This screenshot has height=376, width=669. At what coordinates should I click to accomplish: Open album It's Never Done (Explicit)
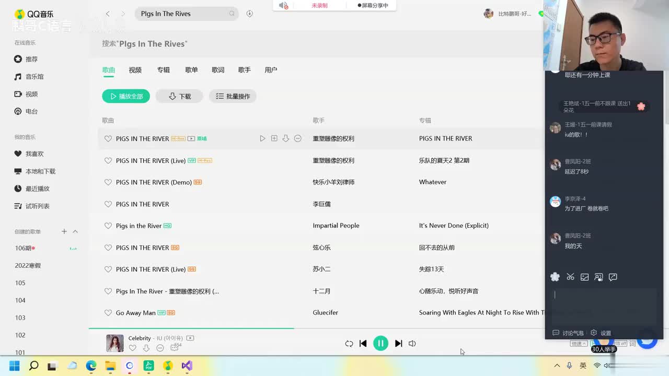[454, 226]
